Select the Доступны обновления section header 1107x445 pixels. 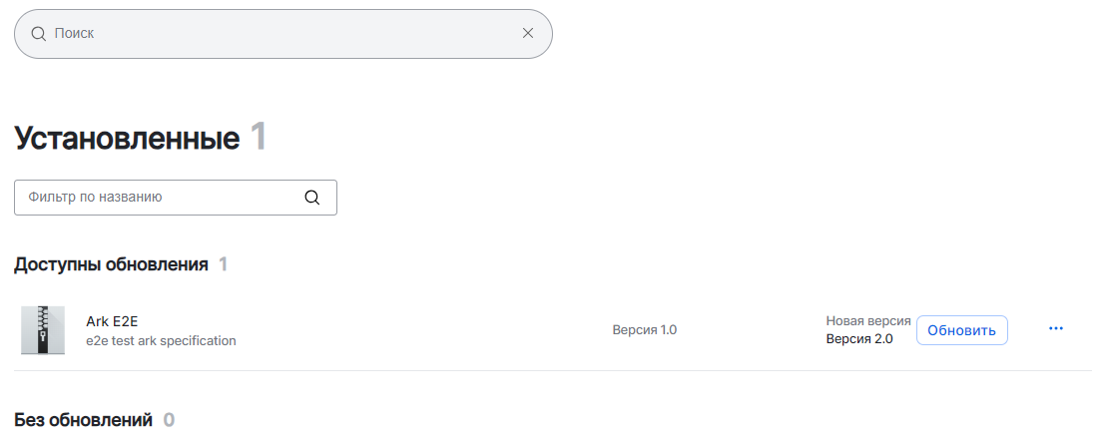[x=111, y=264]
